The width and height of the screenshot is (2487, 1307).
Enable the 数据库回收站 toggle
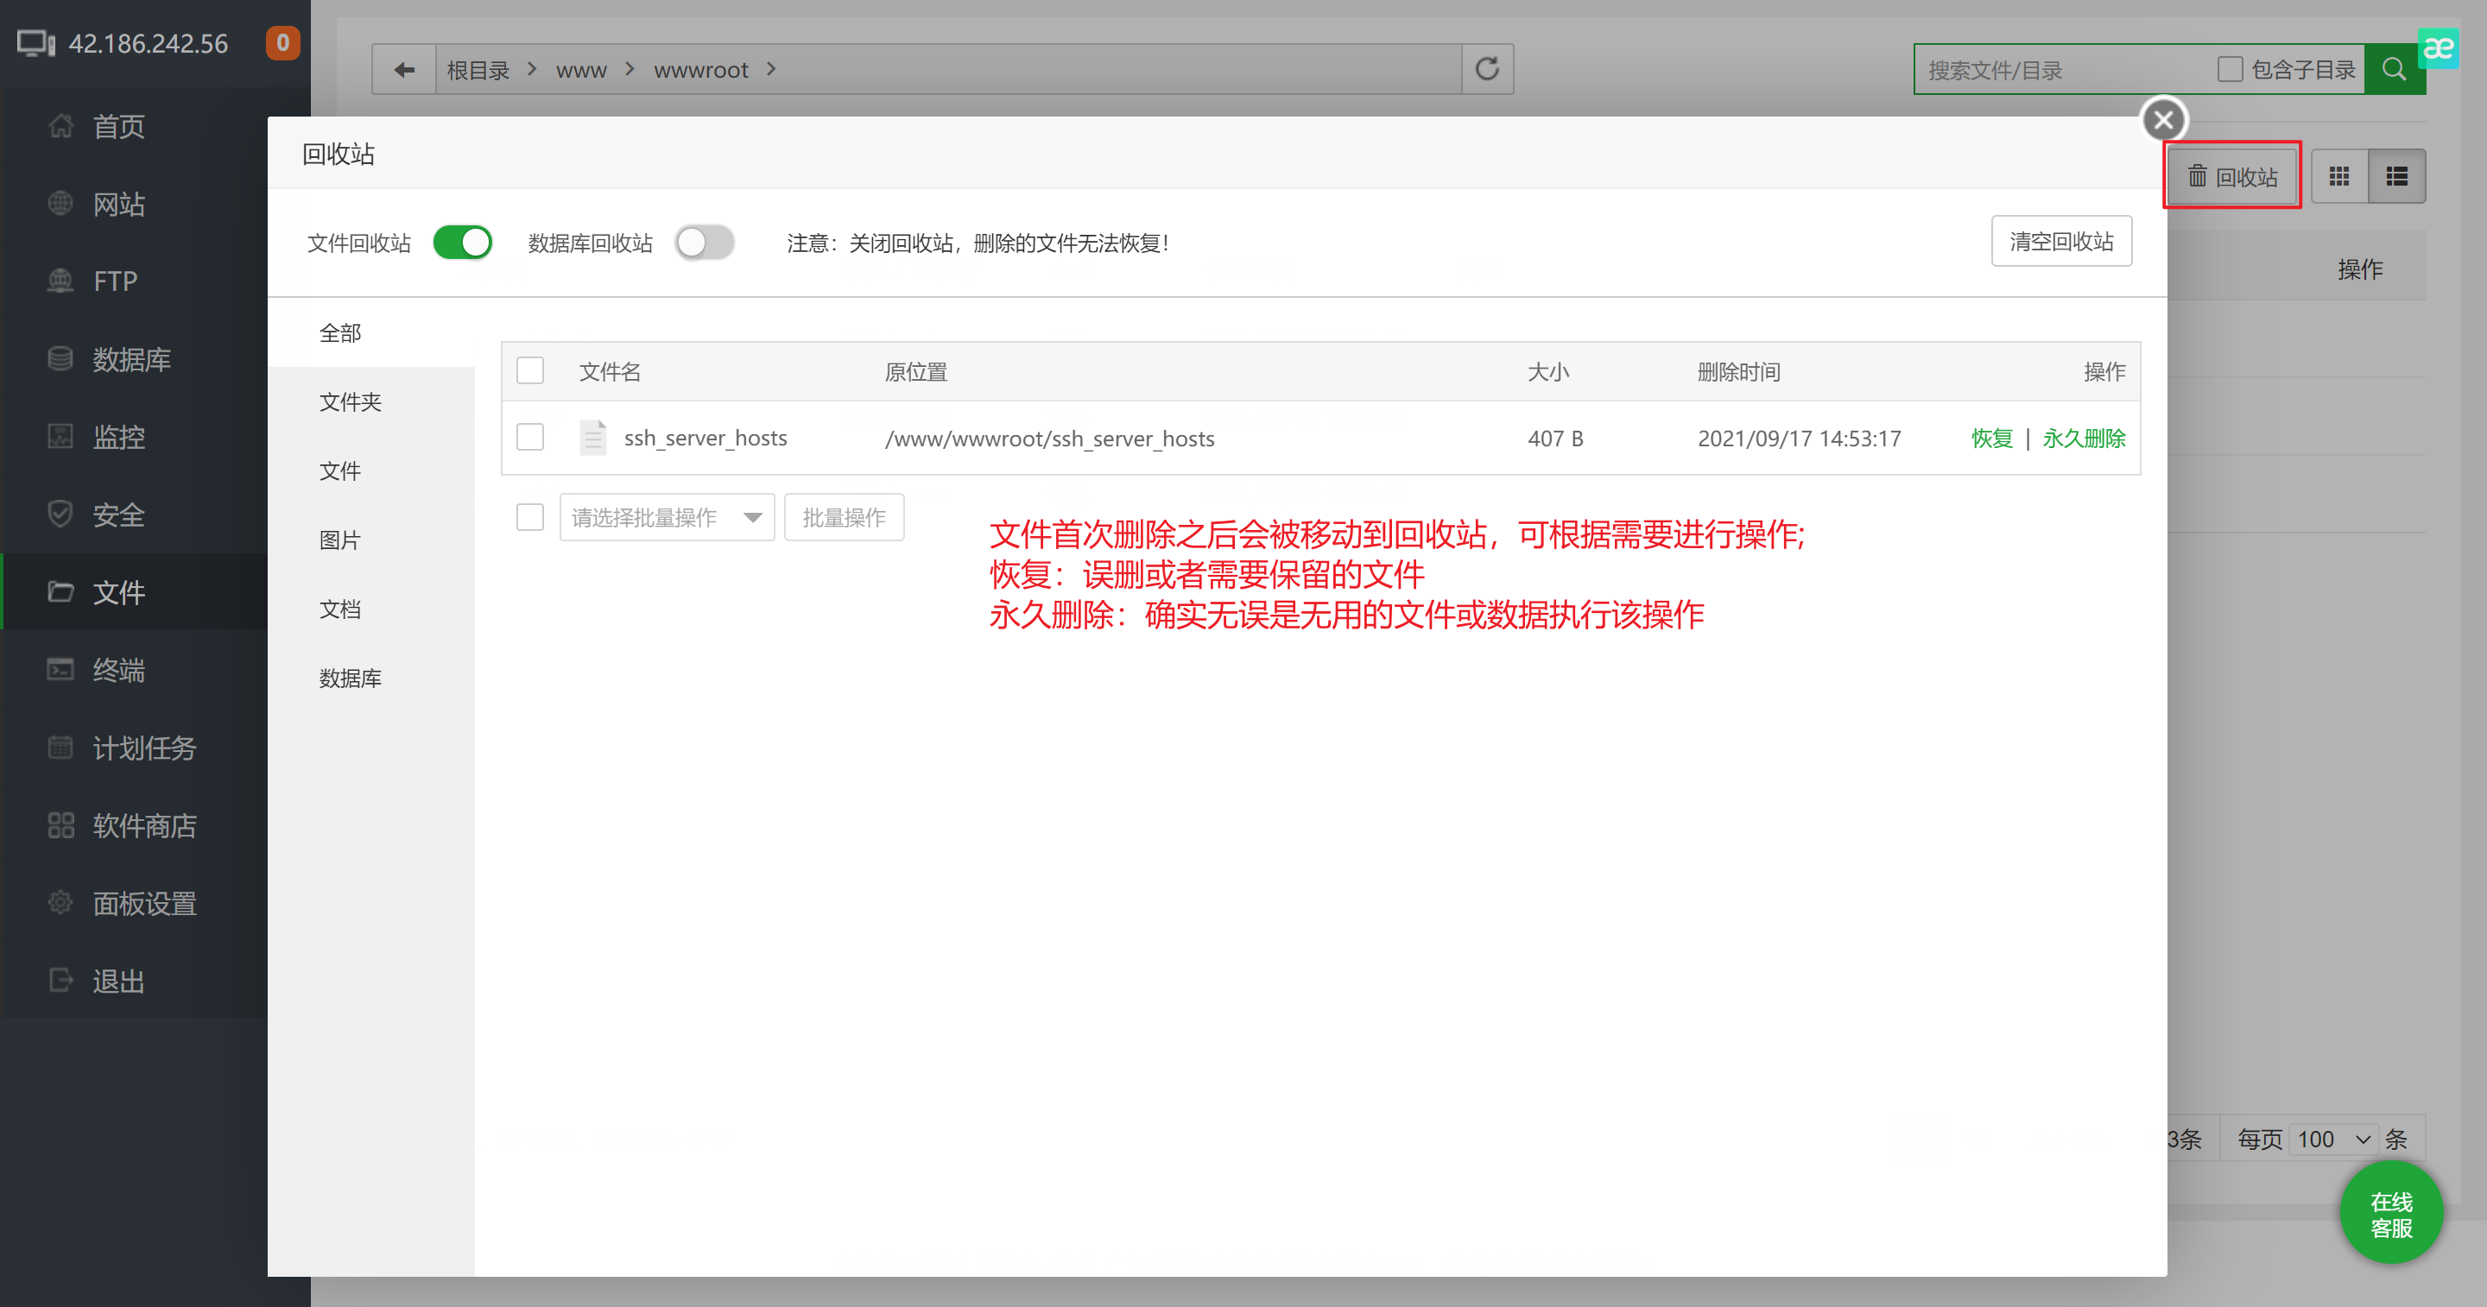705,243
